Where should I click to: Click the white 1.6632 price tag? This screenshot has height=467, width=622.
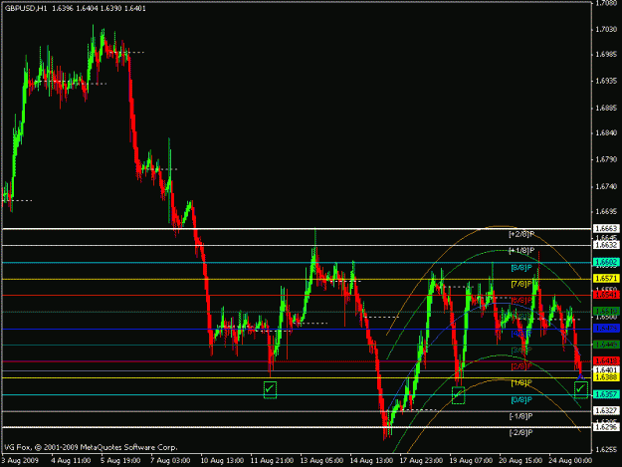pyautogui.click(x=606, y=245)
